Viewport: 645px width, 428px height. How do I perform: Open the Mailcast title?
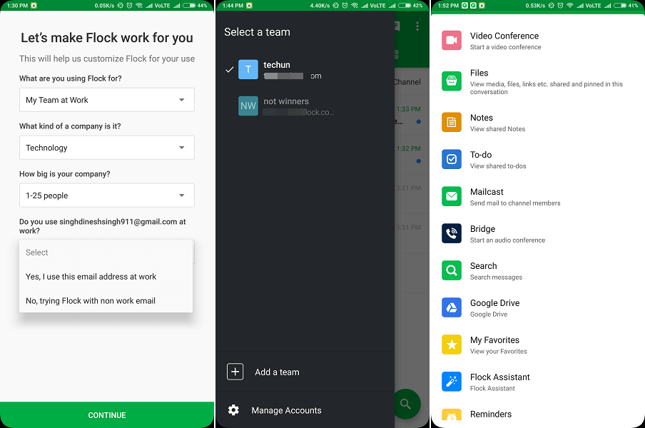click(487, 192)
